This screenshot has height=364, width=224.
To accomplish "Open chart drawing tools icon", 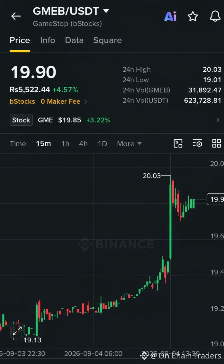I will (x=178, y=143).
